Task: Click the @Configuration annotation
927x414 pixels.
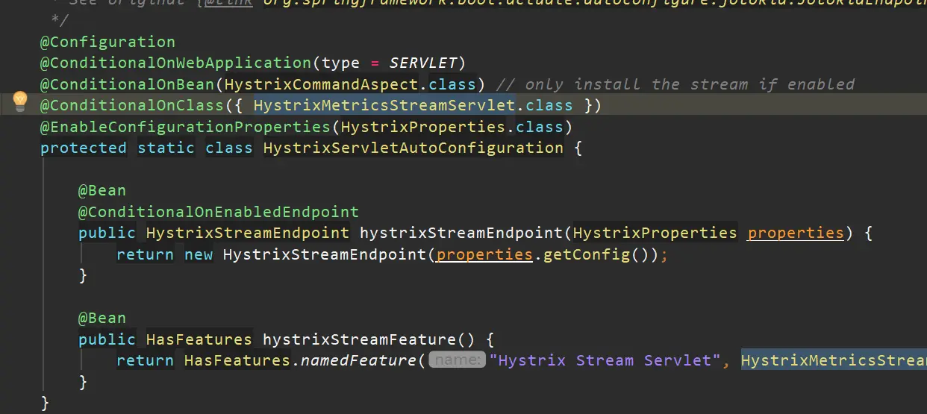Action: pos(107,42)
